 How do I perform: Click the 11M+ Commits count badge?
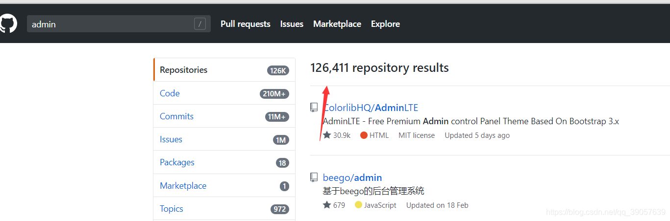tap(277, 117)
